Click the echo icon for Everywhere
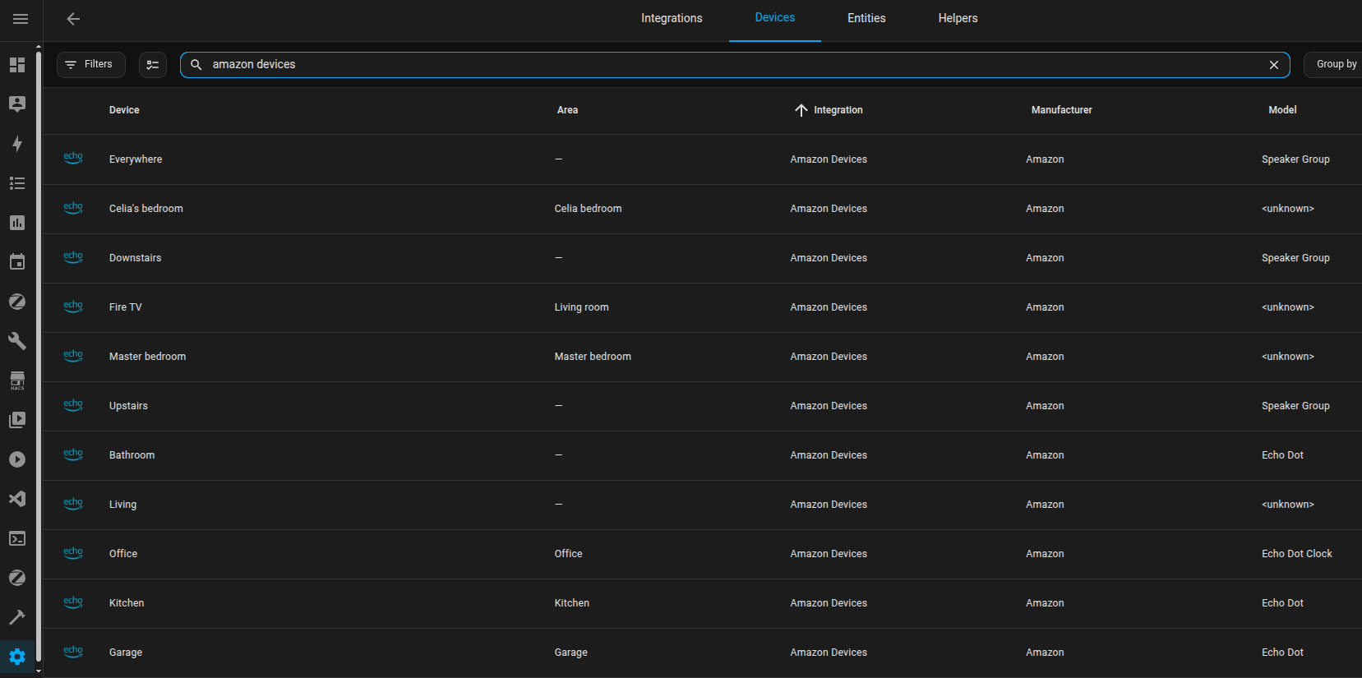 73,158
